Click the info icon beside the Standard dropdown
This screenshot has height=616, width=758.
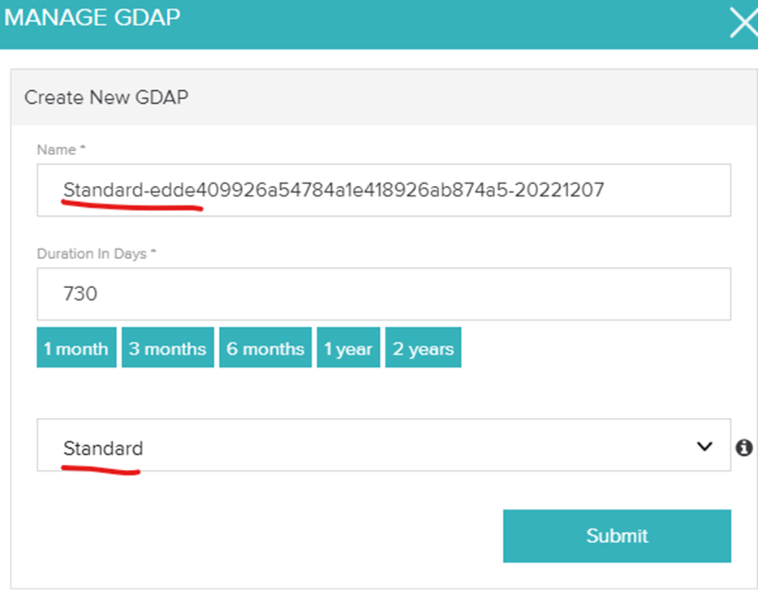743,447
